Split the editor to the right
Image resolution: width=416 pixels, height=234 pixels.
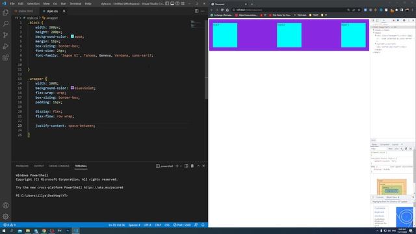pyautogui.click(x=196, y=11)
